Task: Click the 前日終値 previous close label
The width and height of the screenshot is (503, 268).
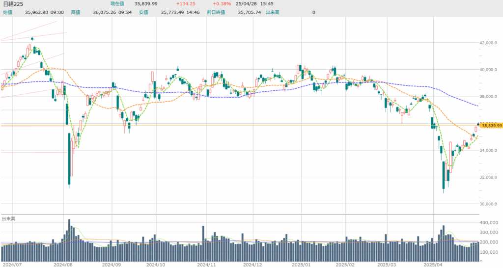Action: tap(216, 12)
